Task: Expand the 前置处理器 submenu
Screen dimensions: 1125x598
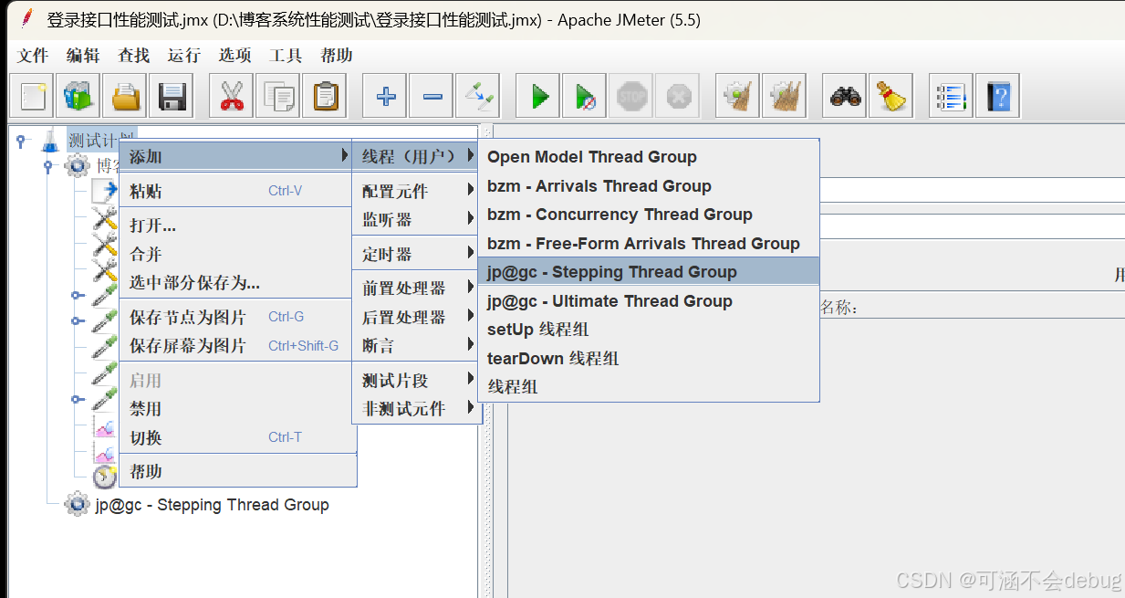Action: (x=416, y=289)
